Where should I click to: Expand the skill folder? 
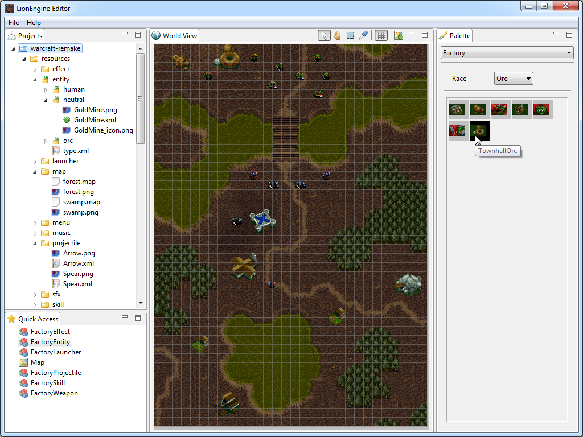click(35, 305)
